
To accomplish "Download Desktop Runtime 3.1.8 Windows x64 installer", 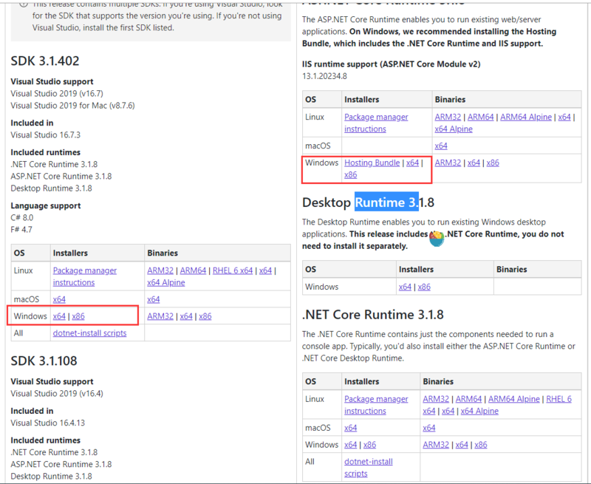I will pos(405,287).
